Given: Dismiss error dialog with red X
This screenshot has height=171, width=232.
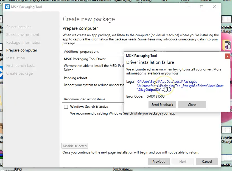Looking at the screenshot, I should [x=227, y=56].
